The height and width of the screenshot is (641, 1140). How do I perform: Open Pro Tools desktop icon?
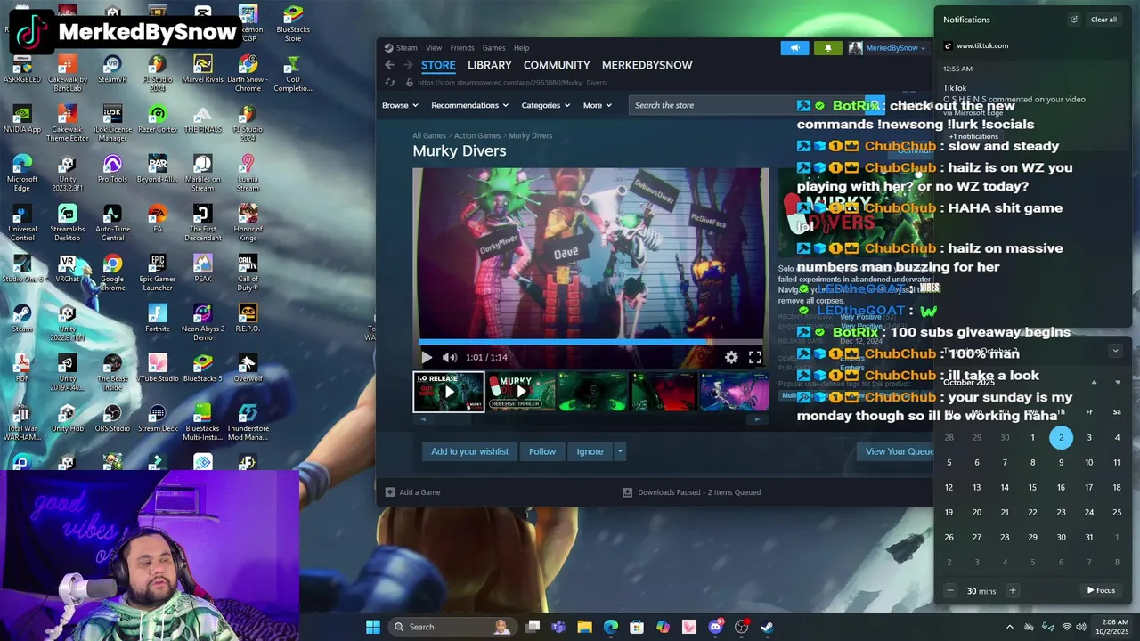[x=112, y=169]
